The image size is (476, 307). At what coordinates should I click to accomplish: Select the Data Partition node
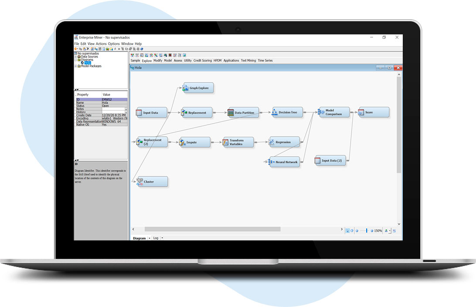244,112
